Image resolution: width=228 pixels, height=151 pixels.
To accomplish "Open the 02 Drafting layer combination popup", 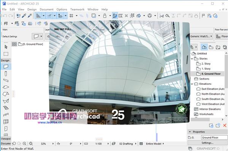I will pos(136,144).
